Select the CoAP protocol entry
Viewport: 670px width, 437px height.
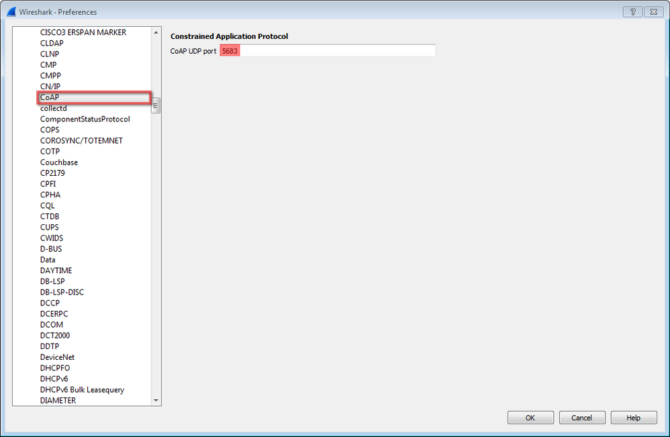click(x=50, y=97)
